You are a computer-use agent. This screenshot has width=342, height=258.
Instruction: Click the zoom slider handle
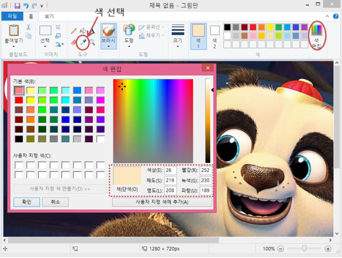pos(304,248)
